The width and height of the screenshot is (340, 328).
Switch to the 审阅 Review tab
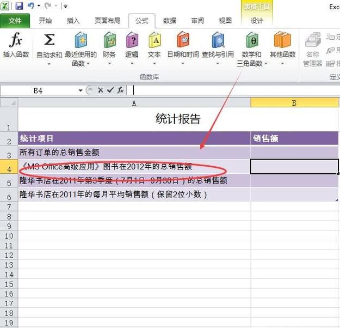coord(197,21)
